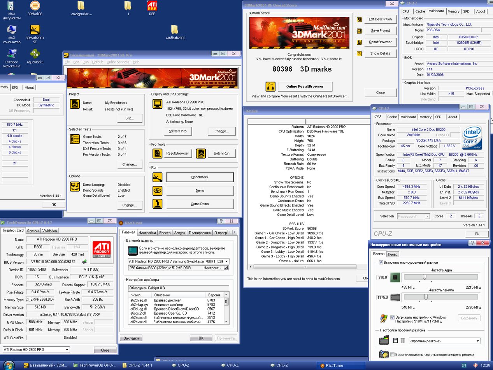Switch to TechPowerUp GPU-Z taskbar item
This screenshot has height=370, width=493.
click(x=95, y=365)
